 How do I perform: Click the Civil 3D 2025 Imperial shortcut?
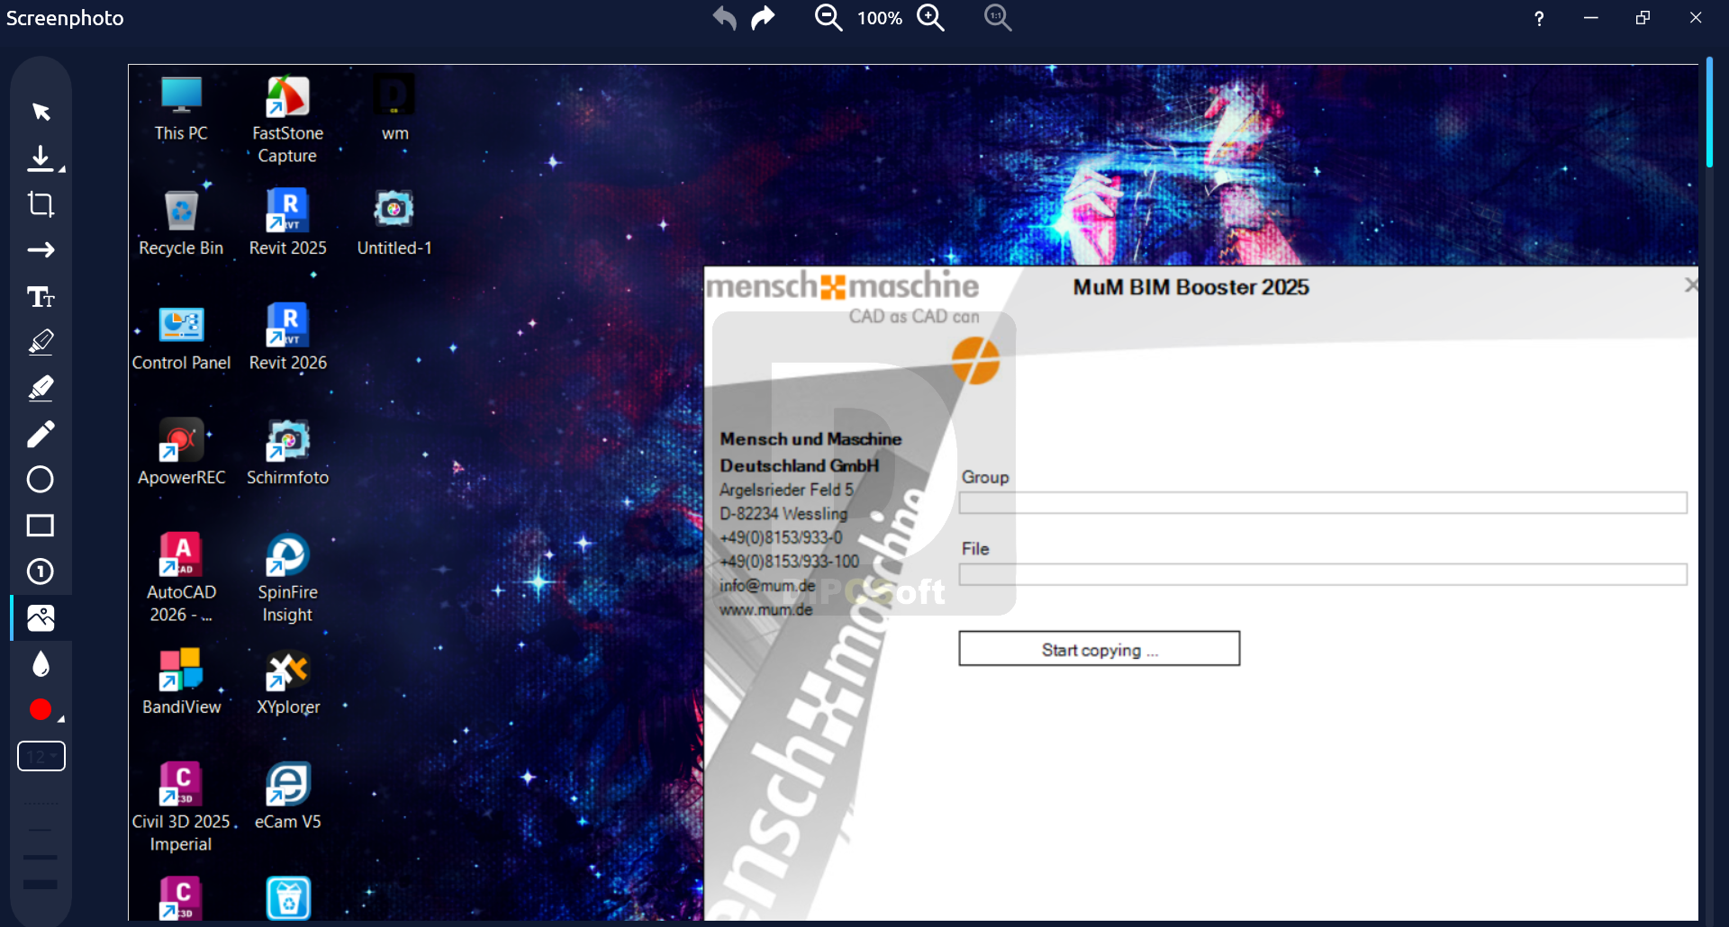(181, 808)
